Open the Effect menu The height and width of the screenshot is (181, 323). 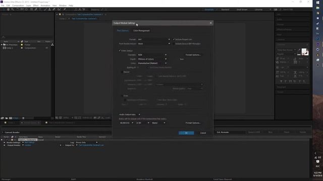(x=36, y=6)
